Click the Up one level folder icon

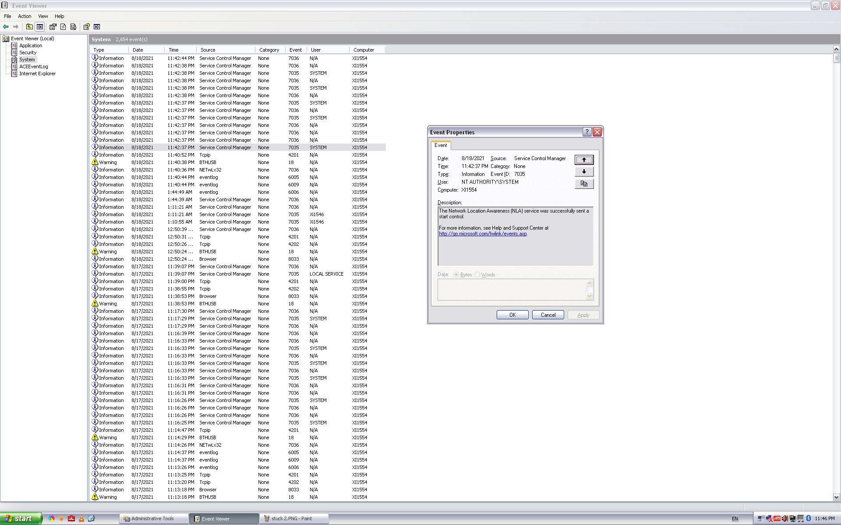tap(29, 27)
